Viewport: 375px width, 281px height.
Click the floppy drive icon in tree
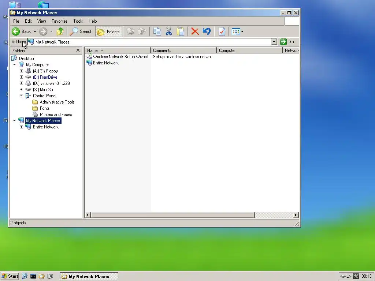point(28,71)
